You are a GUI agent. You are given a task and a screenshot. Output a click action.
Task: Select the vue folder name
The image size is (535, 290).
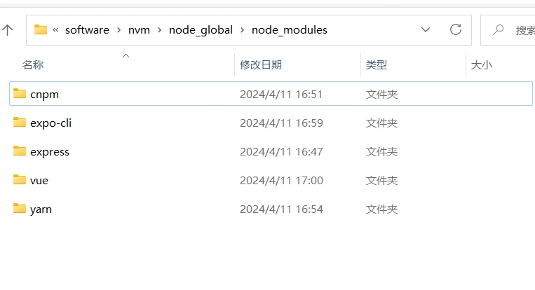39,181
